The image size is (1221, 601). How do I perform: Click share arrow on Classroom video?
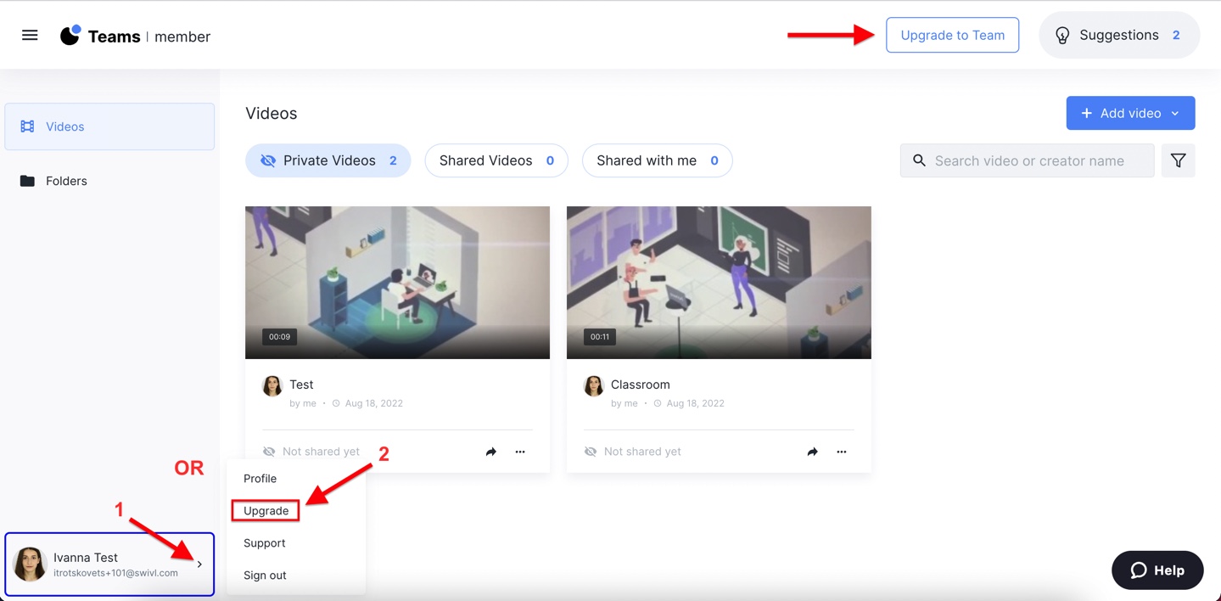[x=812, y=452]
